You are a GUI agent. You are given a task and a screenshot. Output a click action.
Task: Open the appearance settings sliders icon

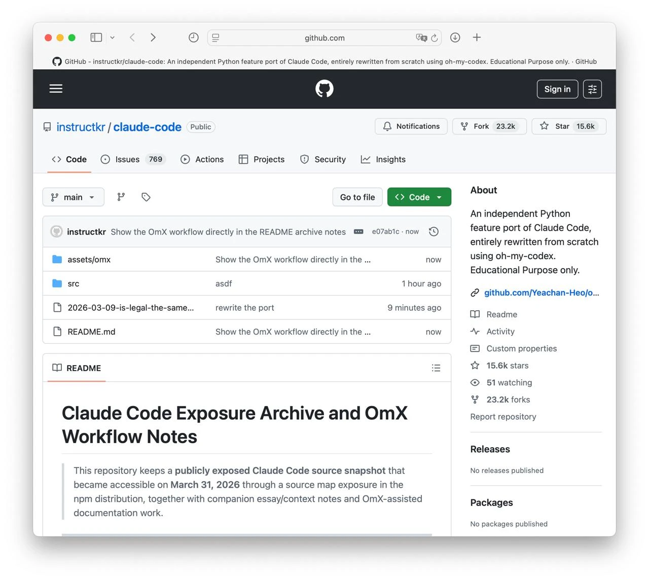[592, 89]
